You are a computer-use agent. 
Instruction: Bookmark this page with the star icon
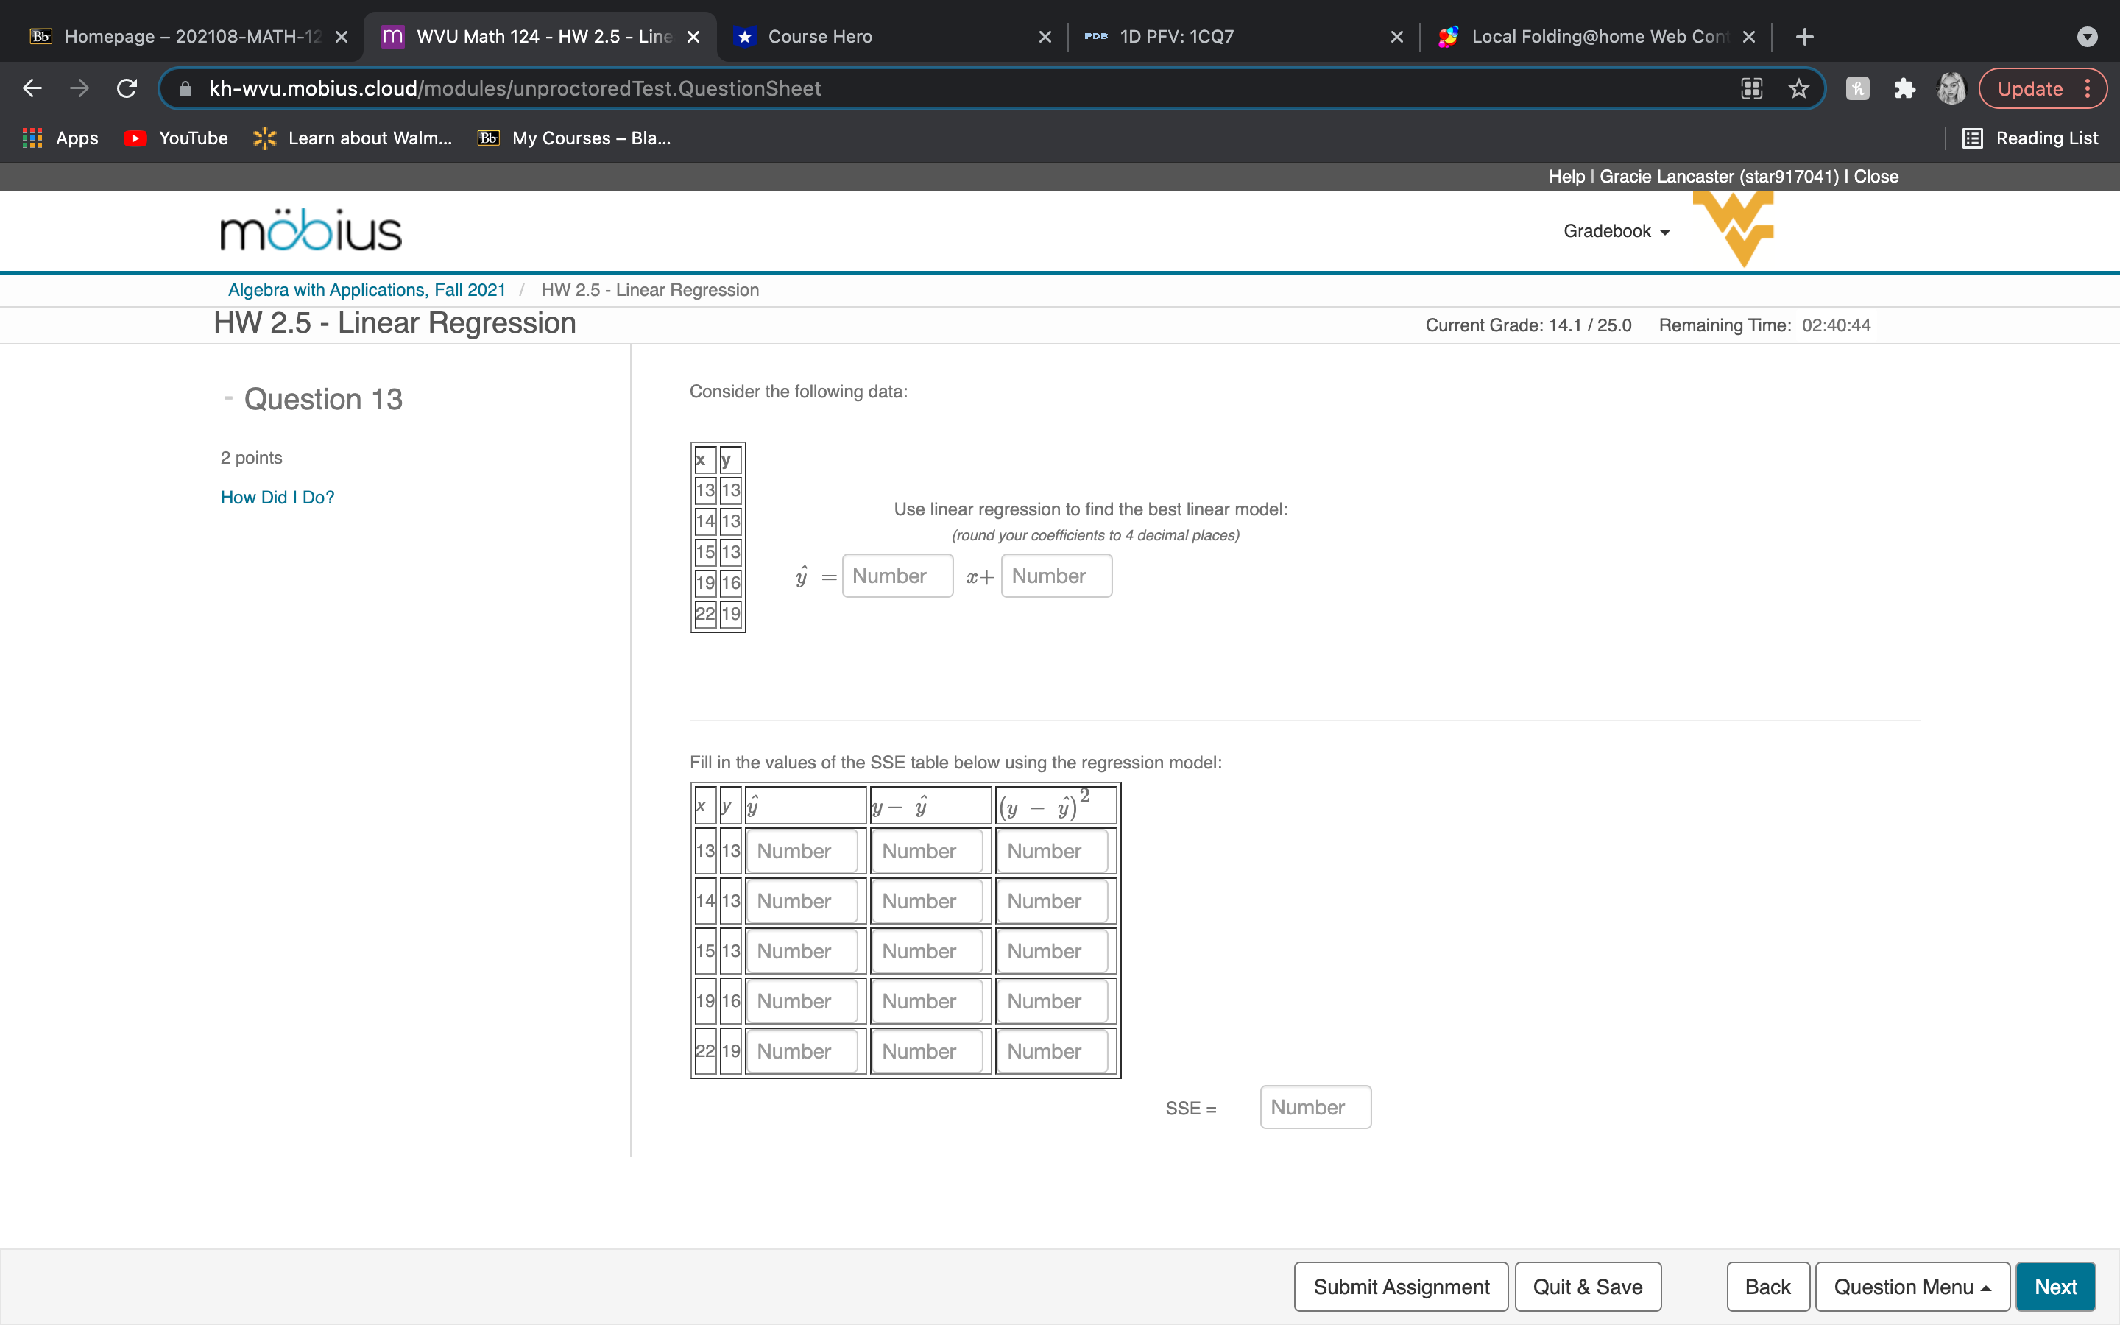coord(1798,88)
